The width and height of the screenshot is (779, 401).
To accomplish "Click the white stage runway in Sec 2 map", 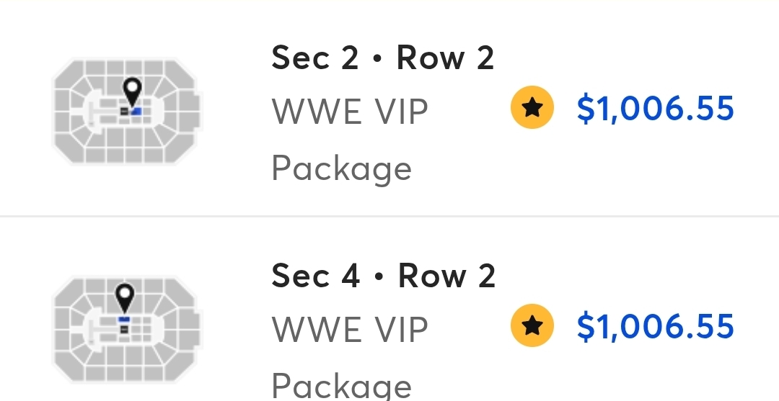I will (103, 112).
